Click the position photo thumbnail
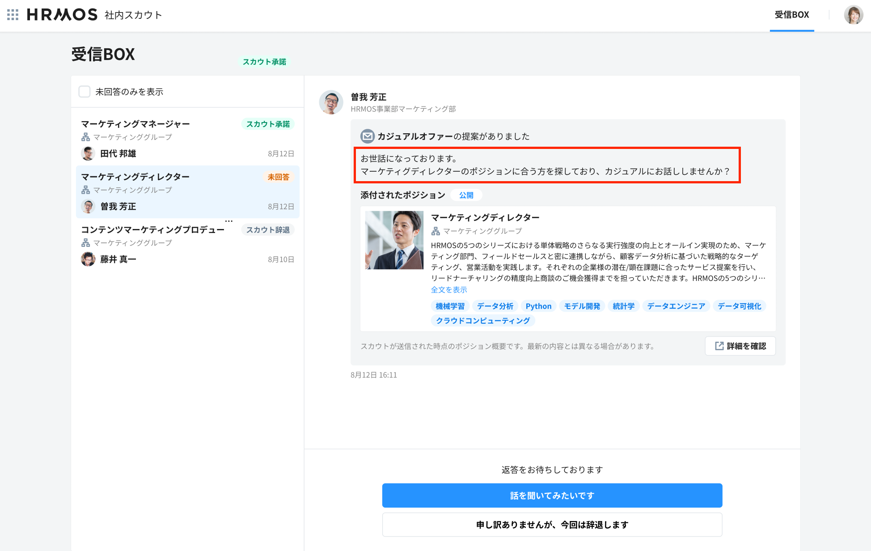Screen dimensions: 871x551 point(394,240)
